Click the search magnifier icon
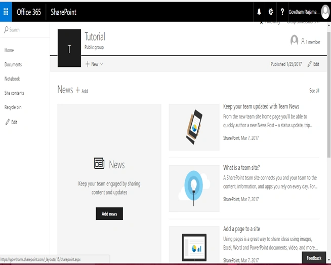This screenshot has height=265, width=331. tap(6, 29)
